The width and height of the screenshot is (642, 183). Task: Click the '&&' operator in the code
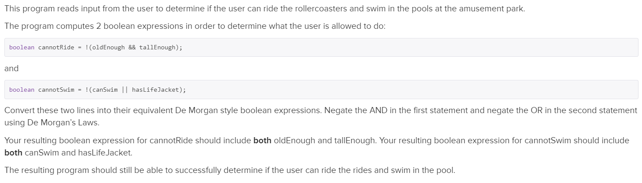(x=132, y=48)
